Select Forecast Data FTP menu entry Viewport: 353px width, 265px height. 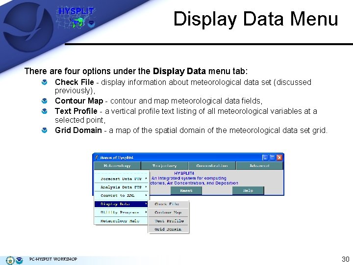122,179
